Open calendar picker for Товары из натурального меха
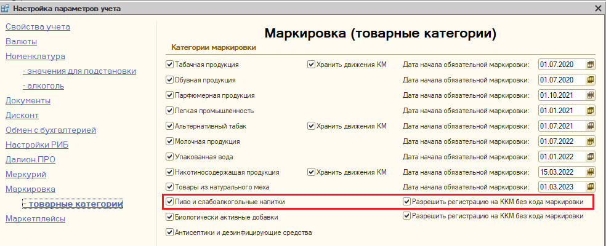Image resolution: width=606 pixels, height=246 pixels. click(591, 186)
